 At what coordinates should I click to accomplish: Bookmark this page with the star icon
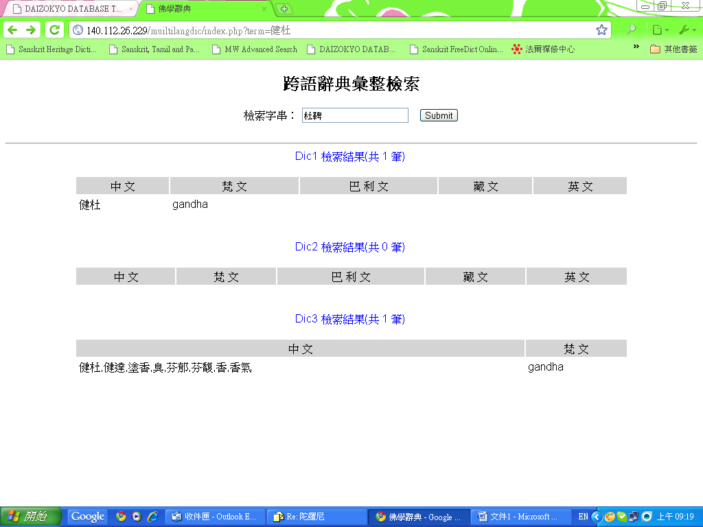pyautogui.click(x=601, y=30)
